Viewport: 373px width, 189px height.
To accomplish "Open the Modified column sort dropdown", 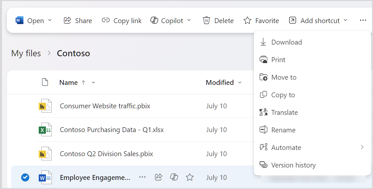I will [x=240, y=83].
